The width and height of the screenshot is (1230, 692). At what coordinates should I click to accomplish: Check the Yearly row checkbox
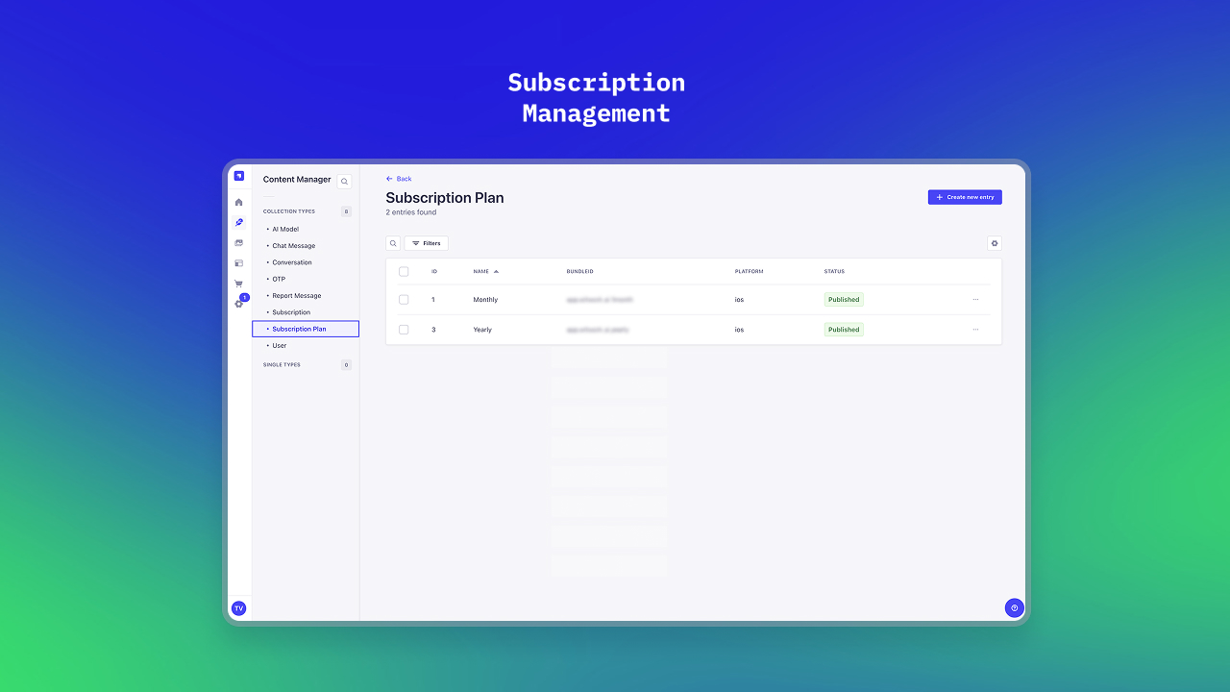[404, 330]
